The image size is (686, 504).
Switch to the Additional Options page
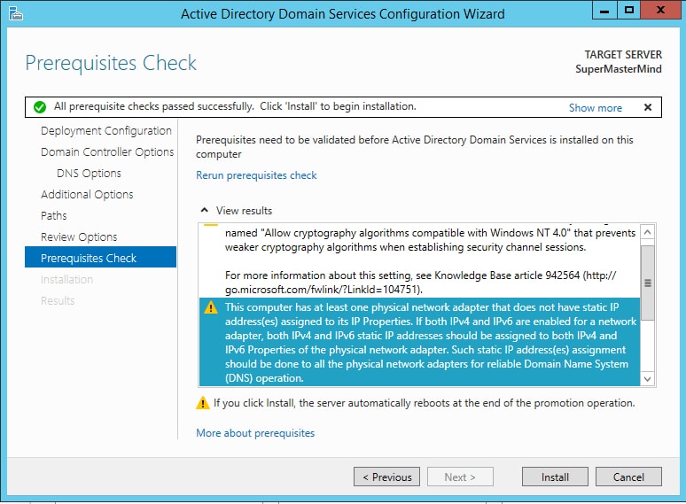coord(87,194)
